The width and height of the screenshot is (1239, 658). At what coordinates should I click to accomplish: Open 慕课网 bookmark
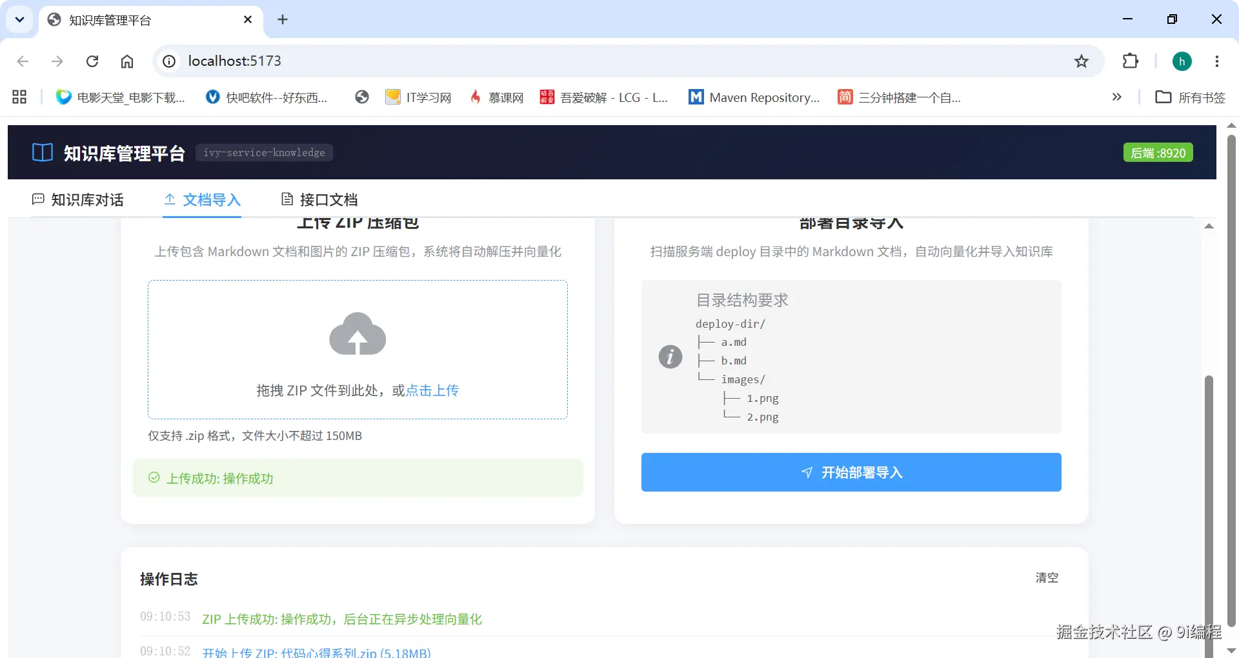tap(496, 97)
